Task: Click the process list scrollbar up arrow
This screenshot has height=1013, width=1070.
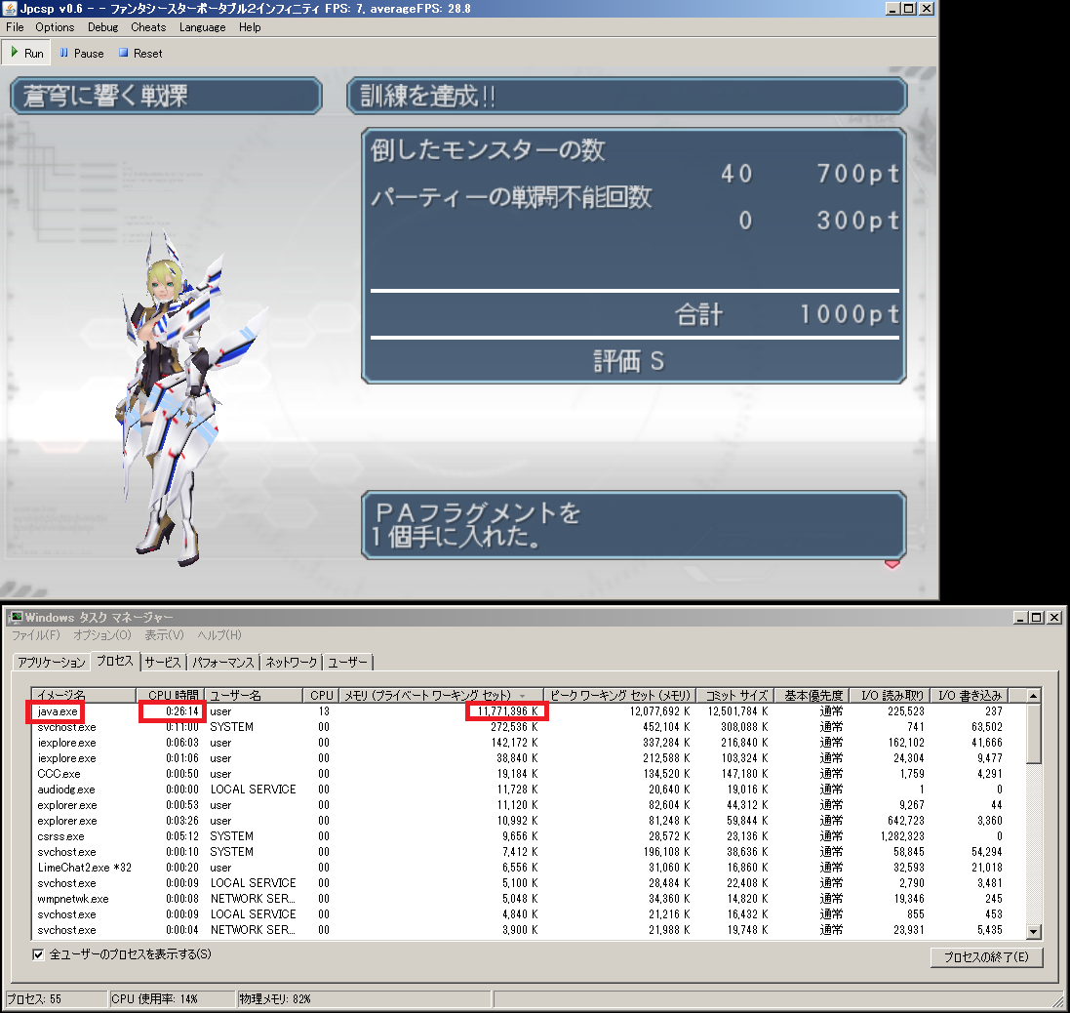Action: tap(1034, 696)
